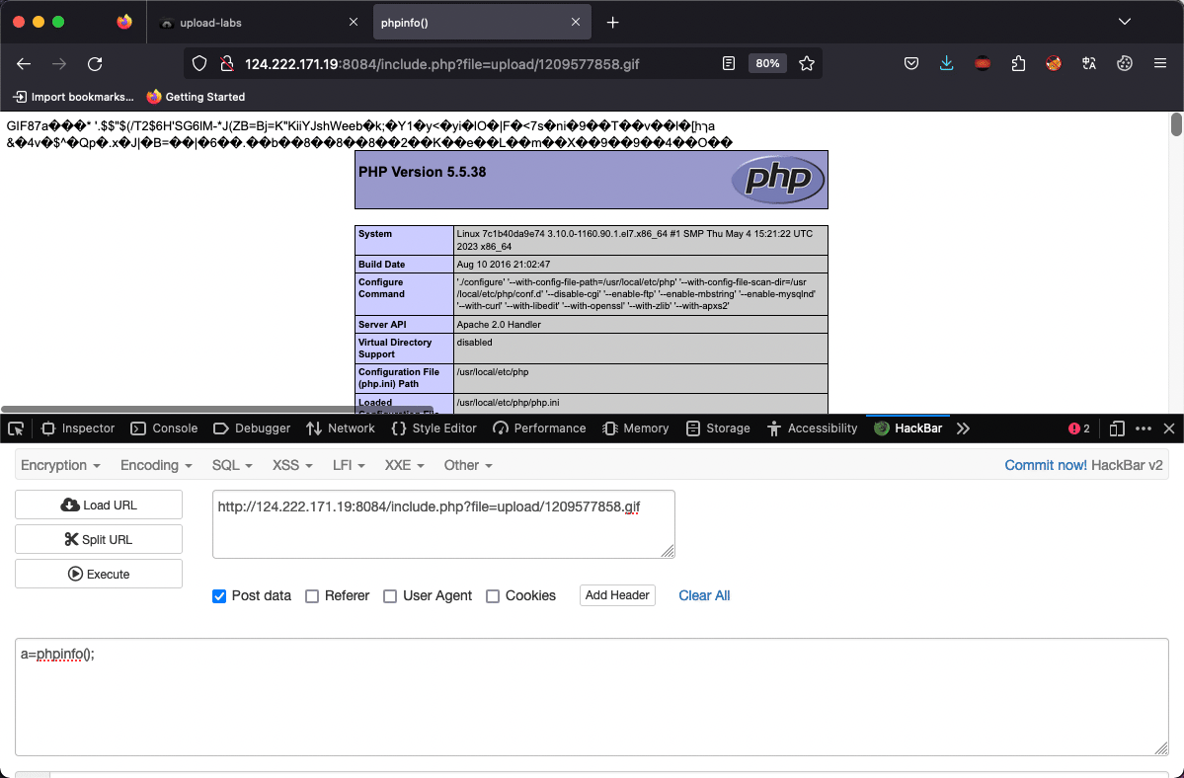Viewport: 1184px width, 778px height.
Task: Bookmark this page with the star icon
Action: coord(807,63)
